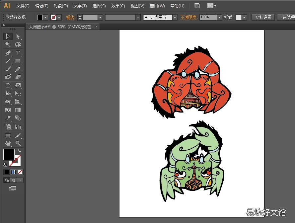Viewport: 295px width, 223px height.
Task: Select the Blob Brush tool
Action: 8,77
